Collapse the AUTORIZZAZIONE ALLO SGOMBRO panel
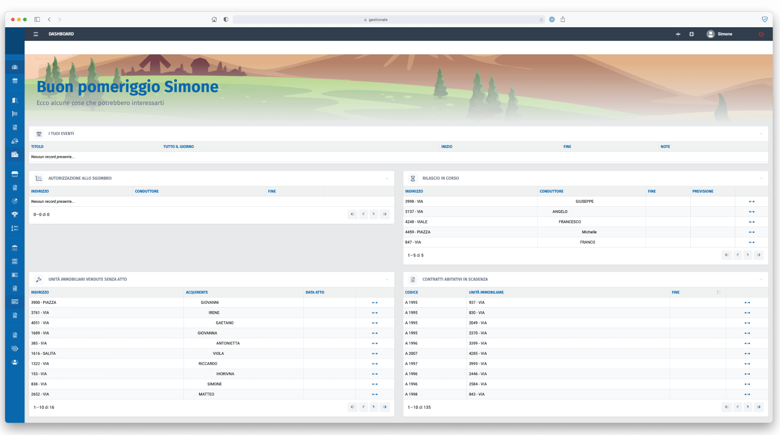 [387, 178]
